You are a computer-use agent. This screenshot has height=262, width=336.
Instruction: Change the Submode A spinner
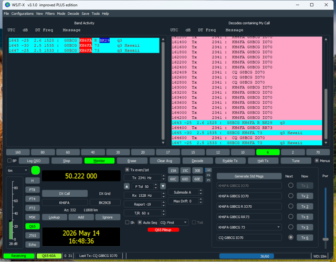185,192
